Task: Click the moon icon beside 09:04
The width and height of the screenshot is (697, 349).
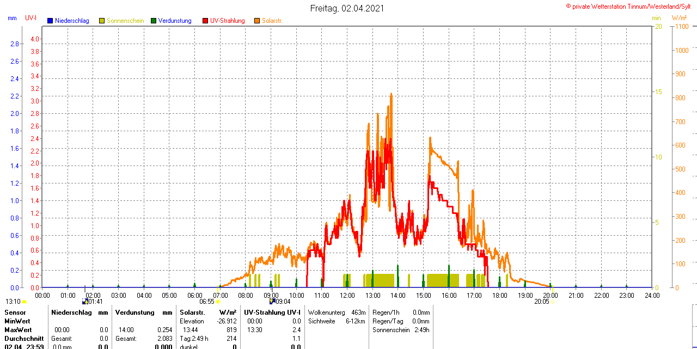Action: click(x=272, y=301)
